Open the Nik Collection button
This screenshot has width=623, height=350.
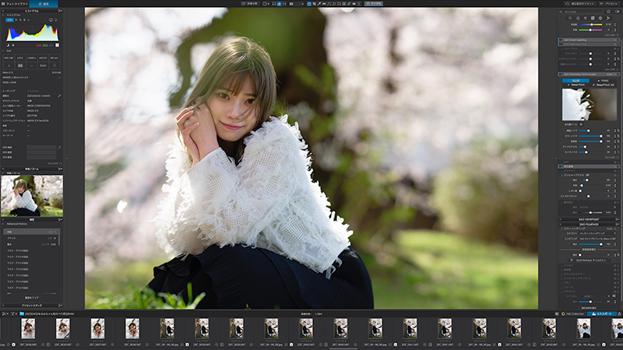pos(572,313)
